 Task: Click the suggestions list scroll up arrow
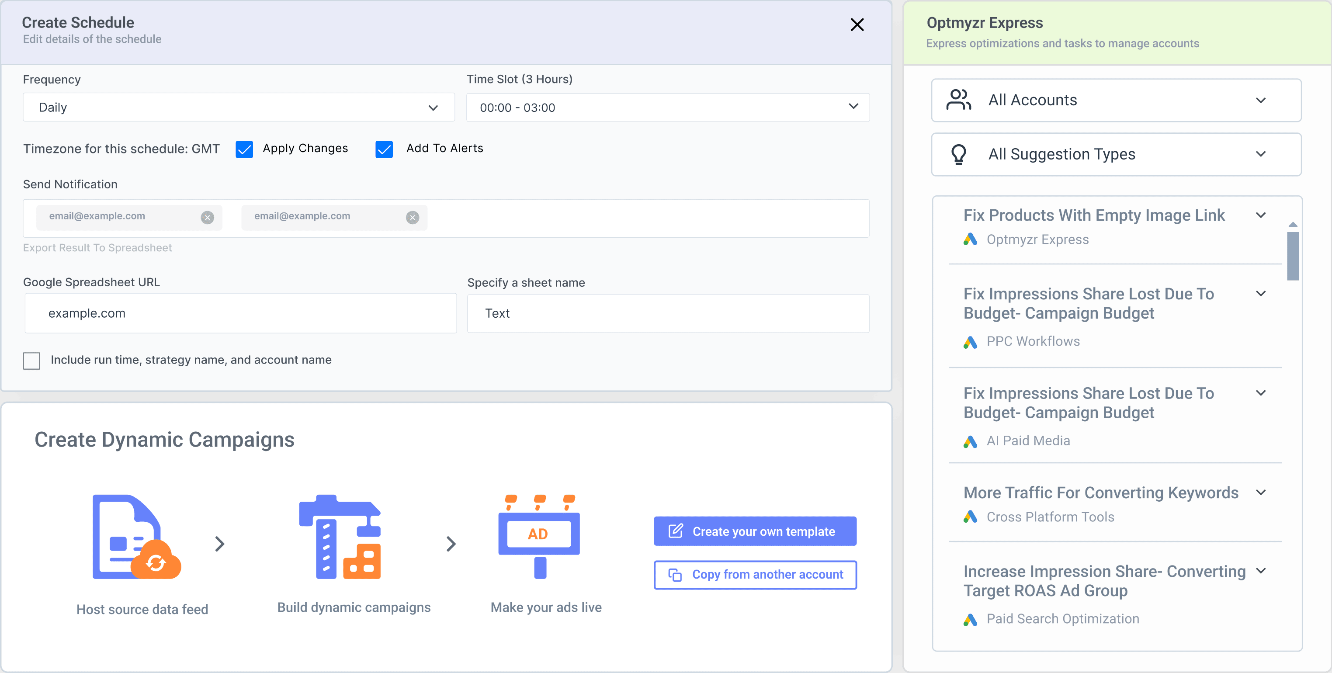point(1293,224)
